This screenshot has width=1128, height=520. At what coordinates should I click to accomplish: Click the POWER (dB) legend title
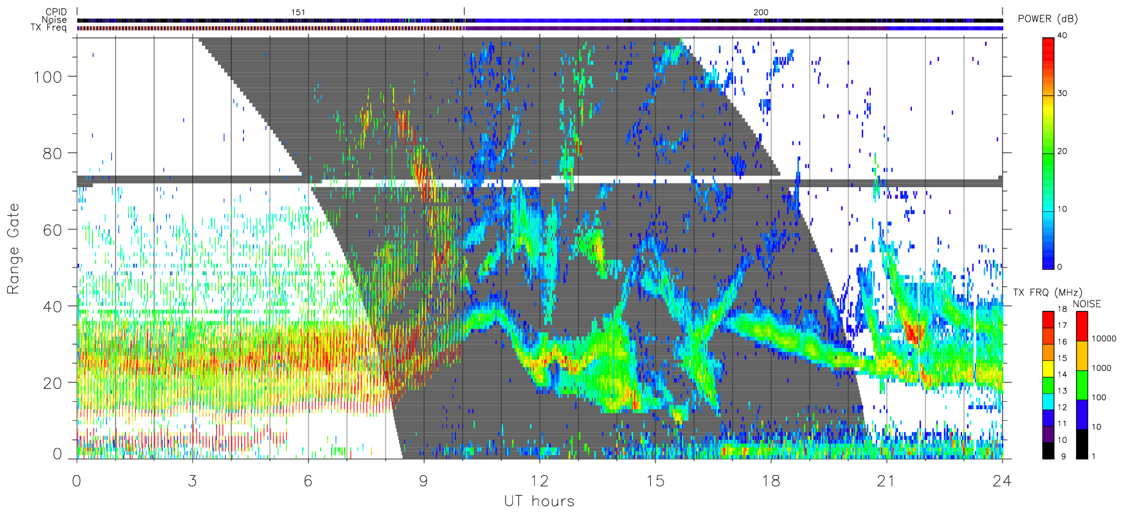(1047, 19)
